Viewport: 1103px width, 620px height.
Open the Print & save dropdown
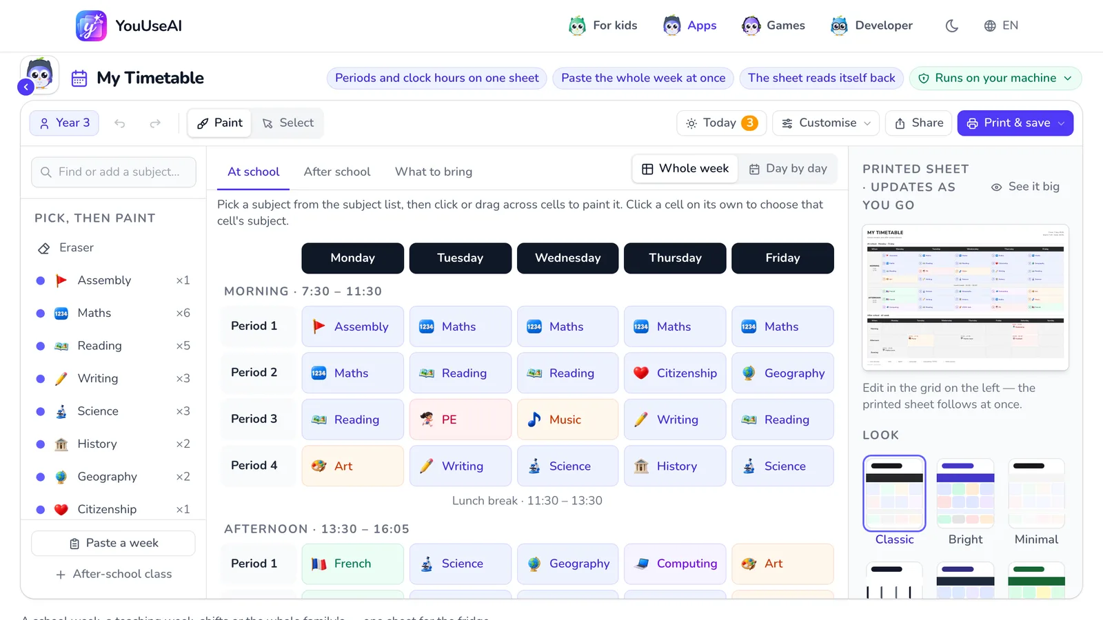click(1015, 123)
